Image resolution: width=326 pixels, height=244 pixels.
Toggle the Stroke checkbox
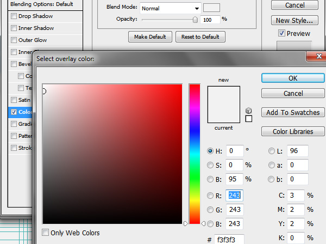coord(14,148)
